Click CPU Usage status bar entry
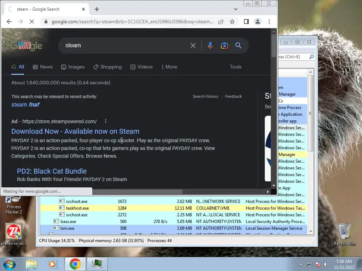Viewport: 362px width, 271px height. click(x=57, y=241)
